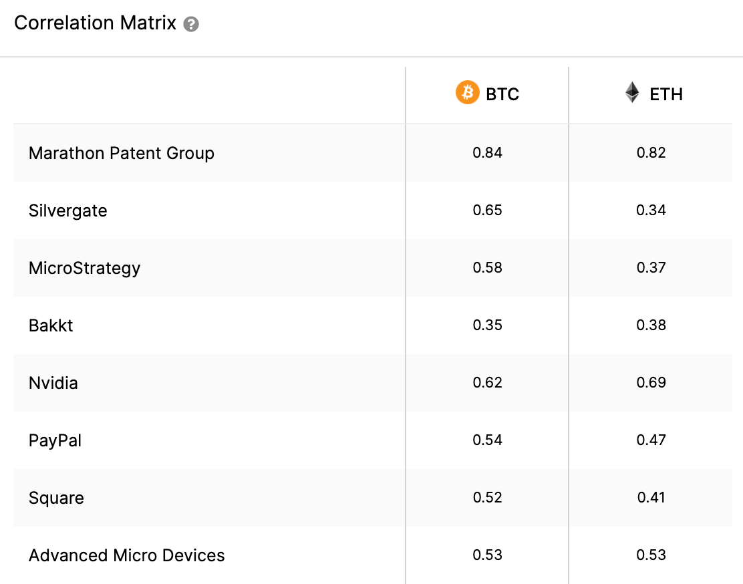Click the Bitcoin logo icon
The image size is (743, 584).
tap(467, 92)
